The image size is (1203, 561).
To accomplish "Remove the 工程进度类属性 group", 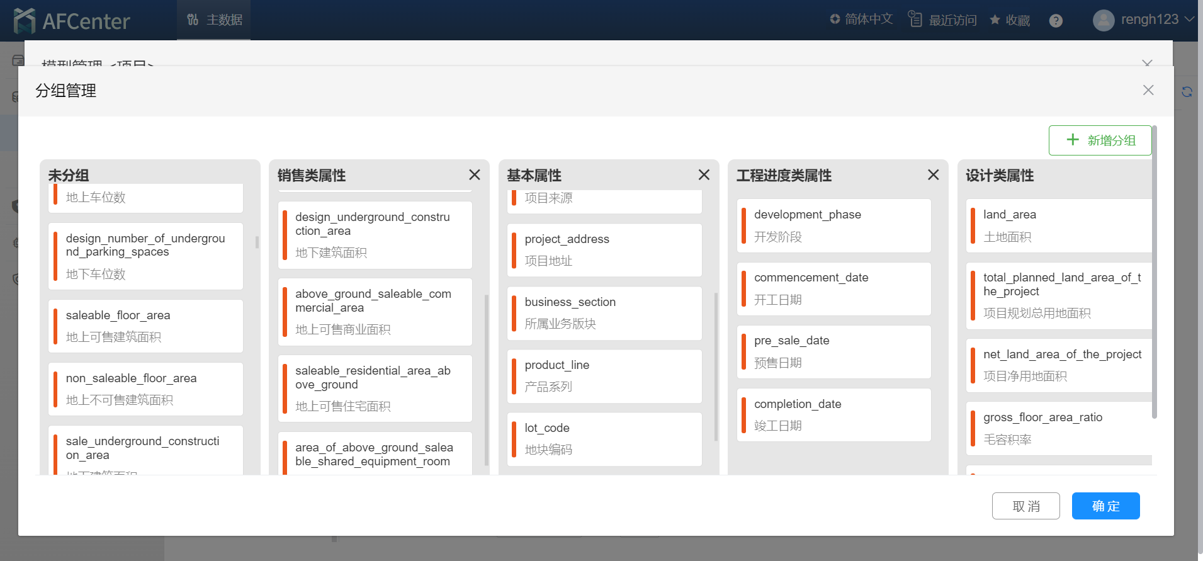I will coord(934,175).
